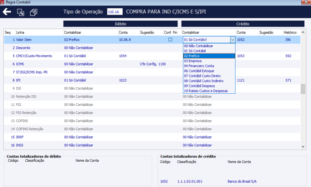Select Banco do Brasil S/A account row
The width and height of the screenshot is (311, 187).
tap(232, 182)
